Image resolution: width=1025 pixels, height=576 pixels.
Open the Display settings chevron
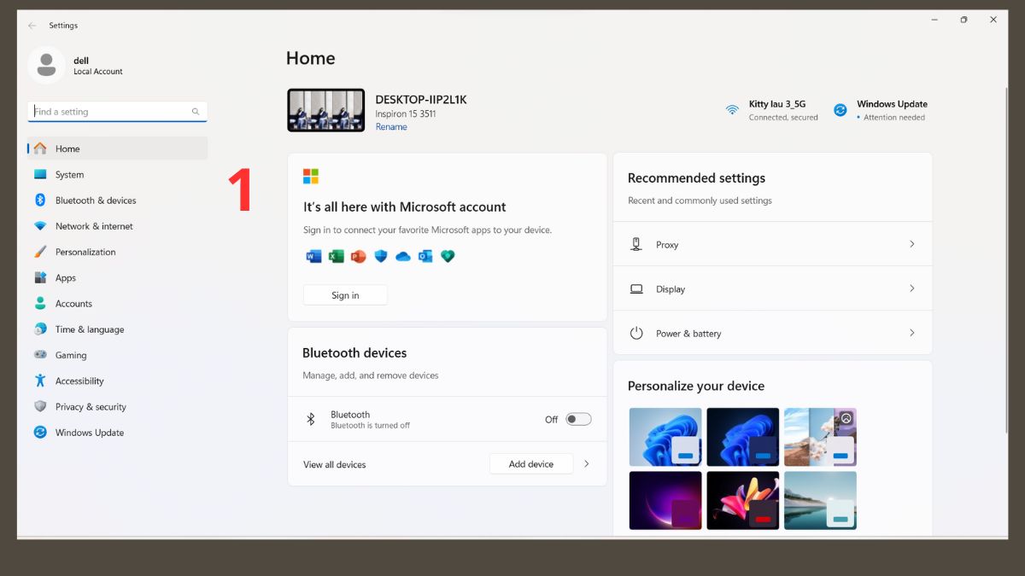pyautogui.click(x=911, y=288)
